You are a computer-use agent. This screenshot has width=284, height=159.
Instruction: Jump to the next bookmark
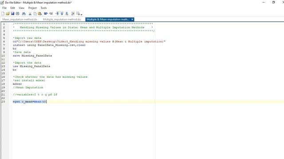tap(67, 14)
